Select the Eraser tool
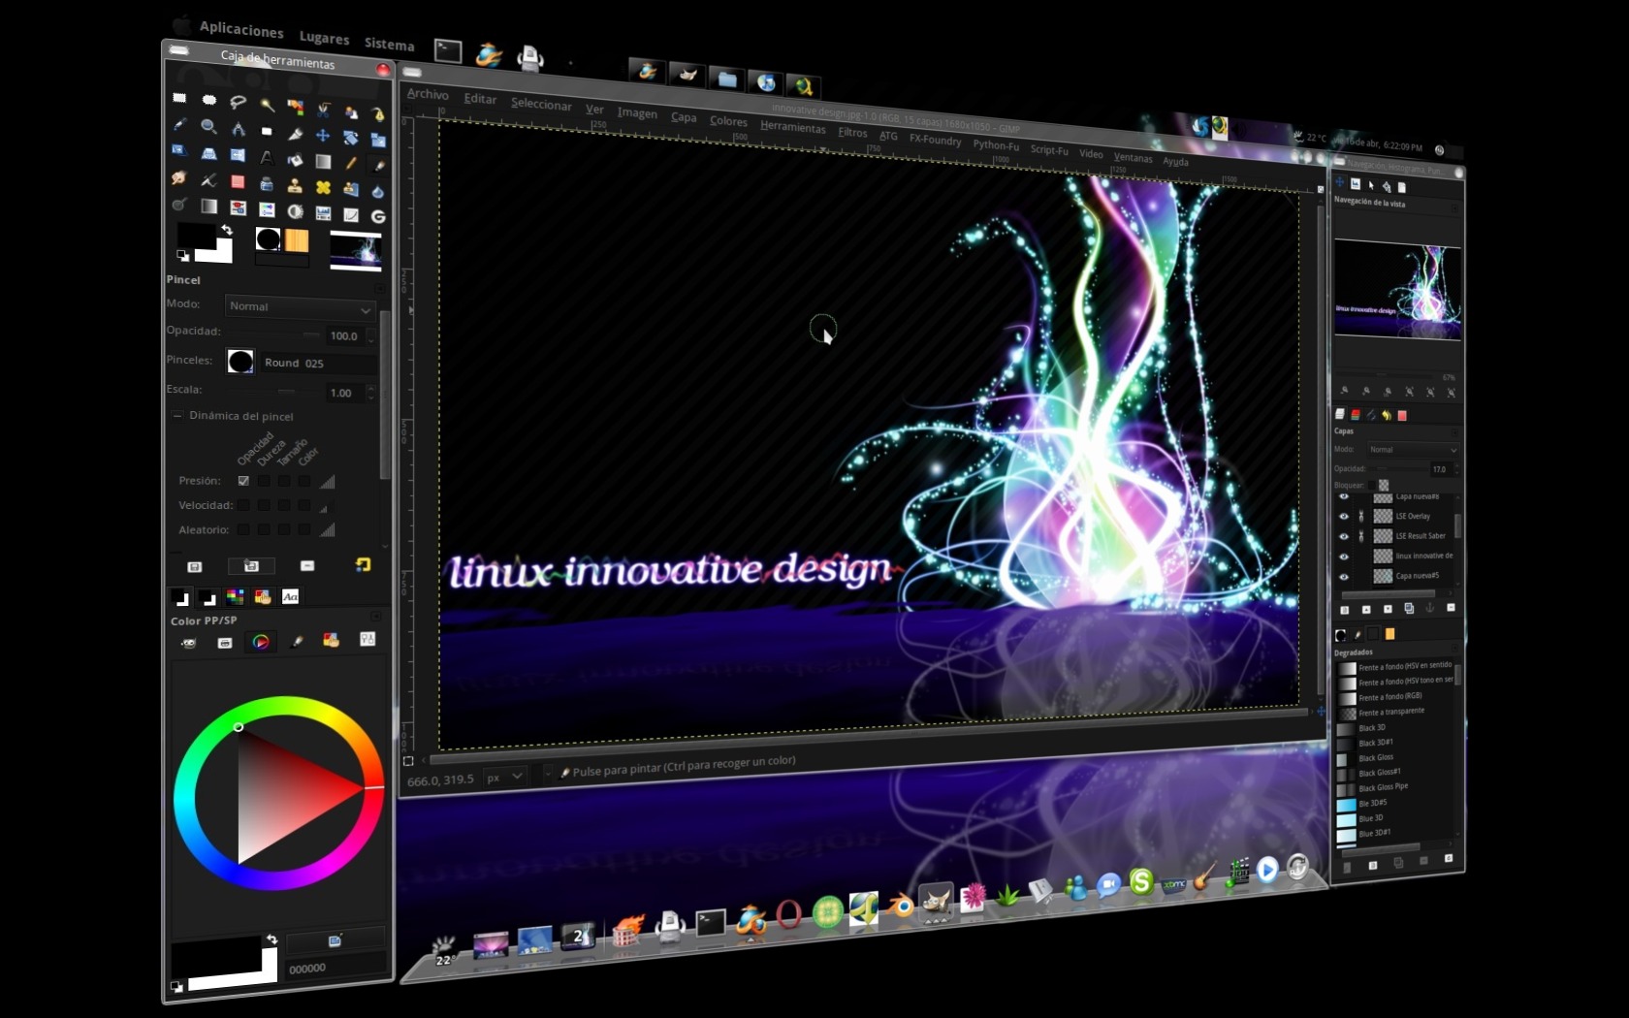Viewport: 1629px width, 1018px height. click(x=238, y=181)
